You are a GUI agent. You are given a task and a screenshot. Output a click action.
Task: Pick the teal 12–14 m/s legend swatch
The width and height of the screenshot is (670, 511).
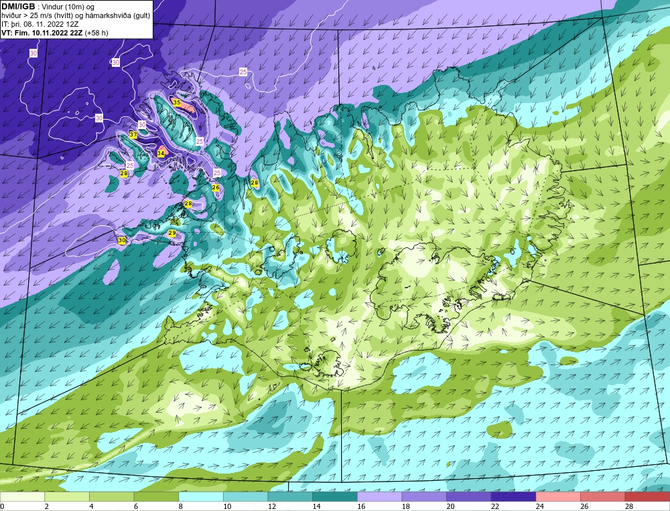290,496
